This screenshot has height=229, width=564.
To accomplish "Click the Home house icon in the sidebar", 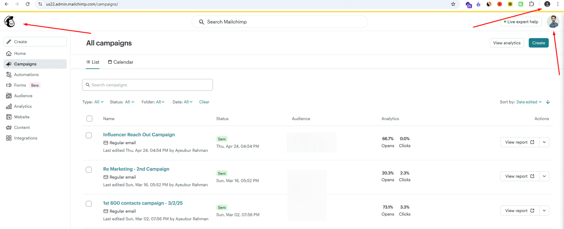I will [9, 54].
